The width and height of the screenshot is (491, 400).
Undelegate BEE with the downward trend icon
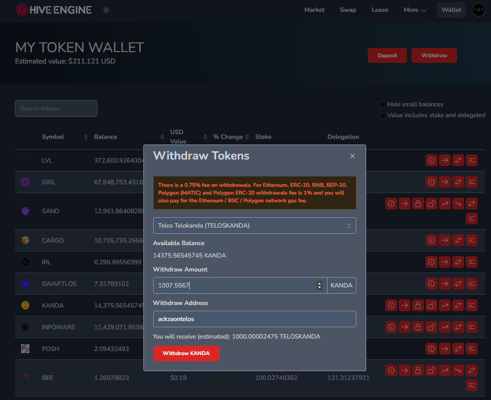click(x=458, y=371)
